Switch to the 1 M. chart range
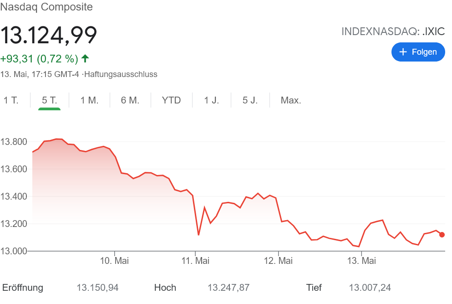 [x=89, y=100]
